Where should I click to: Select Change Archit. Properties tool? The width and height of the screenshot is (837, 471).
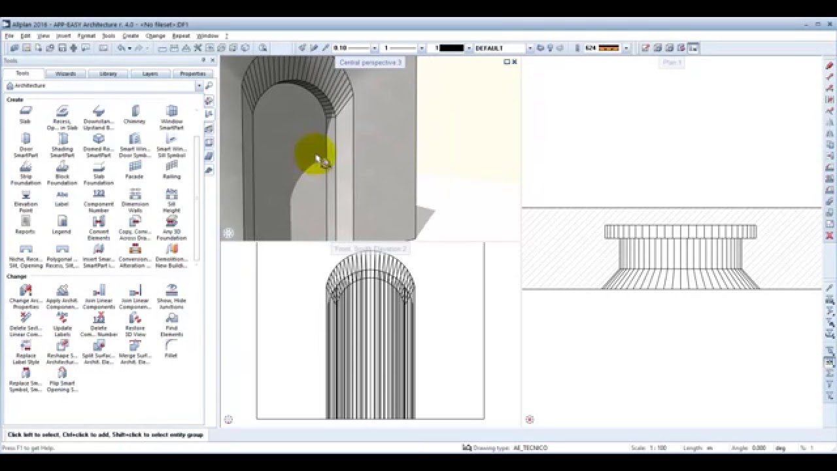(x=26, y=297)
